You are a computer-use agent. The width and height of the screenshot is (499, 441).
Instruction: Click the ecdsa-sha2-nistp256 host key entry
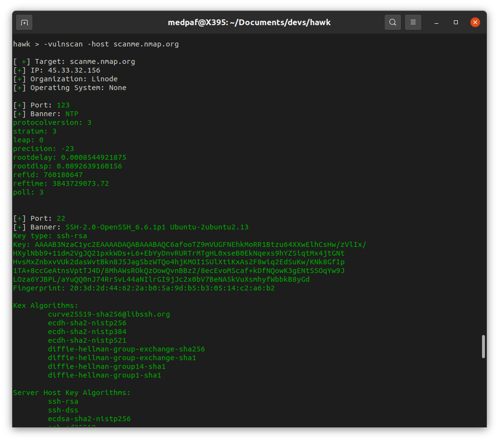[x=89, y=418]
